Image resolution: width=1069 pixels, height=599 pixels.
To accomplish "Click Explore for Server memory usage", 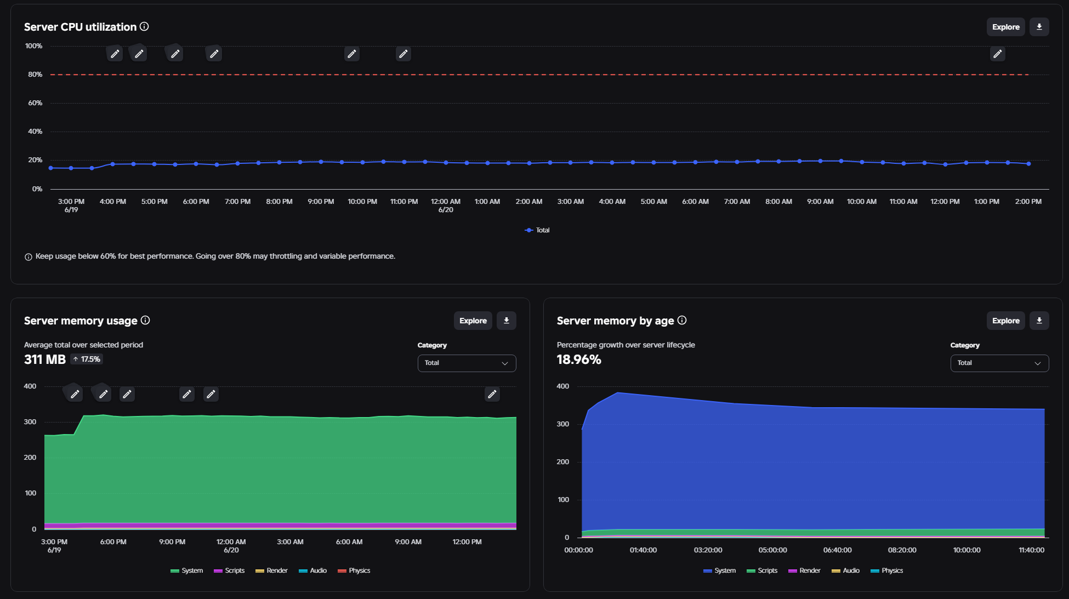I will click(473, 321).
